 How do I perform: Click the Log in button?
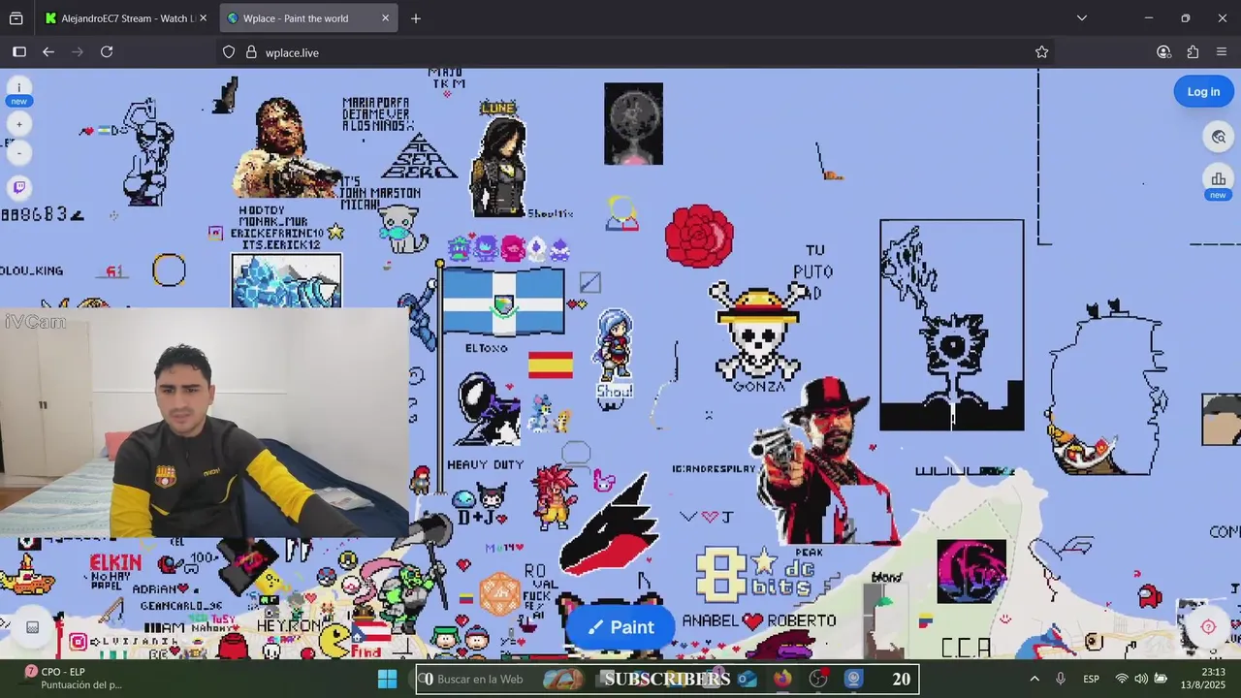[x=1203, y=92]
